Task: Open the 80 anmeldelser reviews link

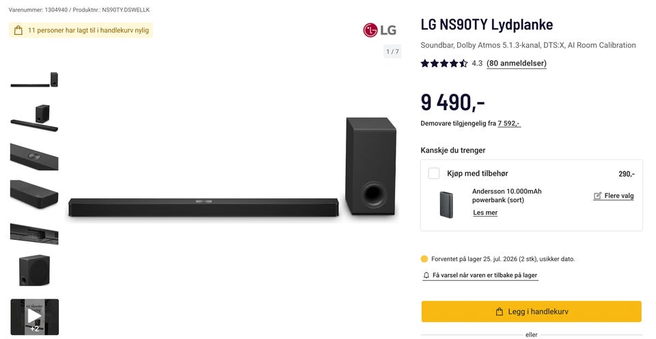Action: [x=517, y=63]
